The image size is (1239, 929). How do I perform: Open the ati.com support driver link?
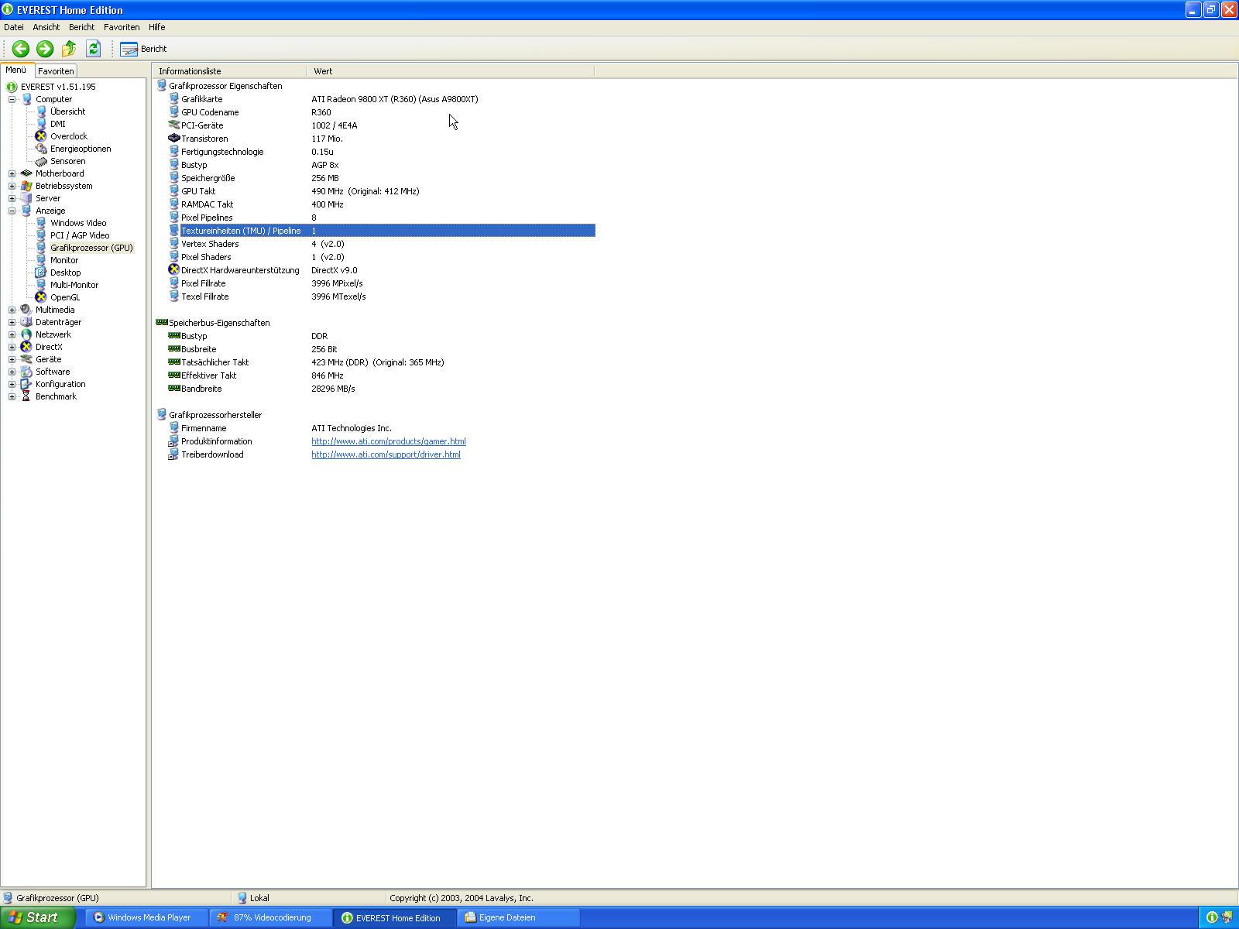386,454
